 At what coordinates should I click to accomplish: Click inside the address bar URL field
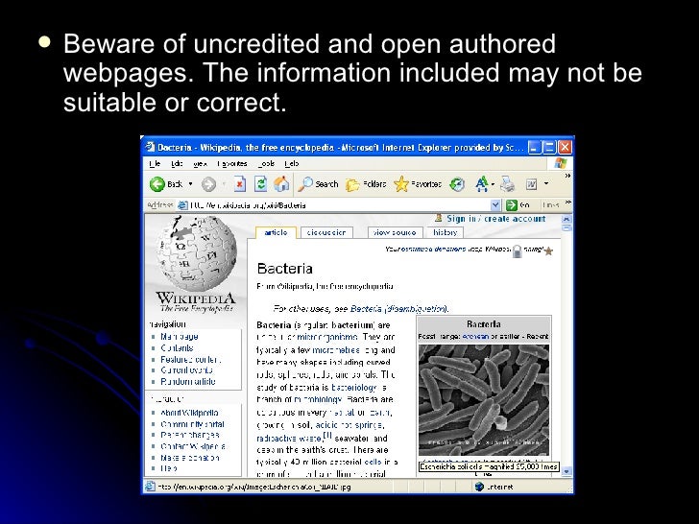point(339,205)
